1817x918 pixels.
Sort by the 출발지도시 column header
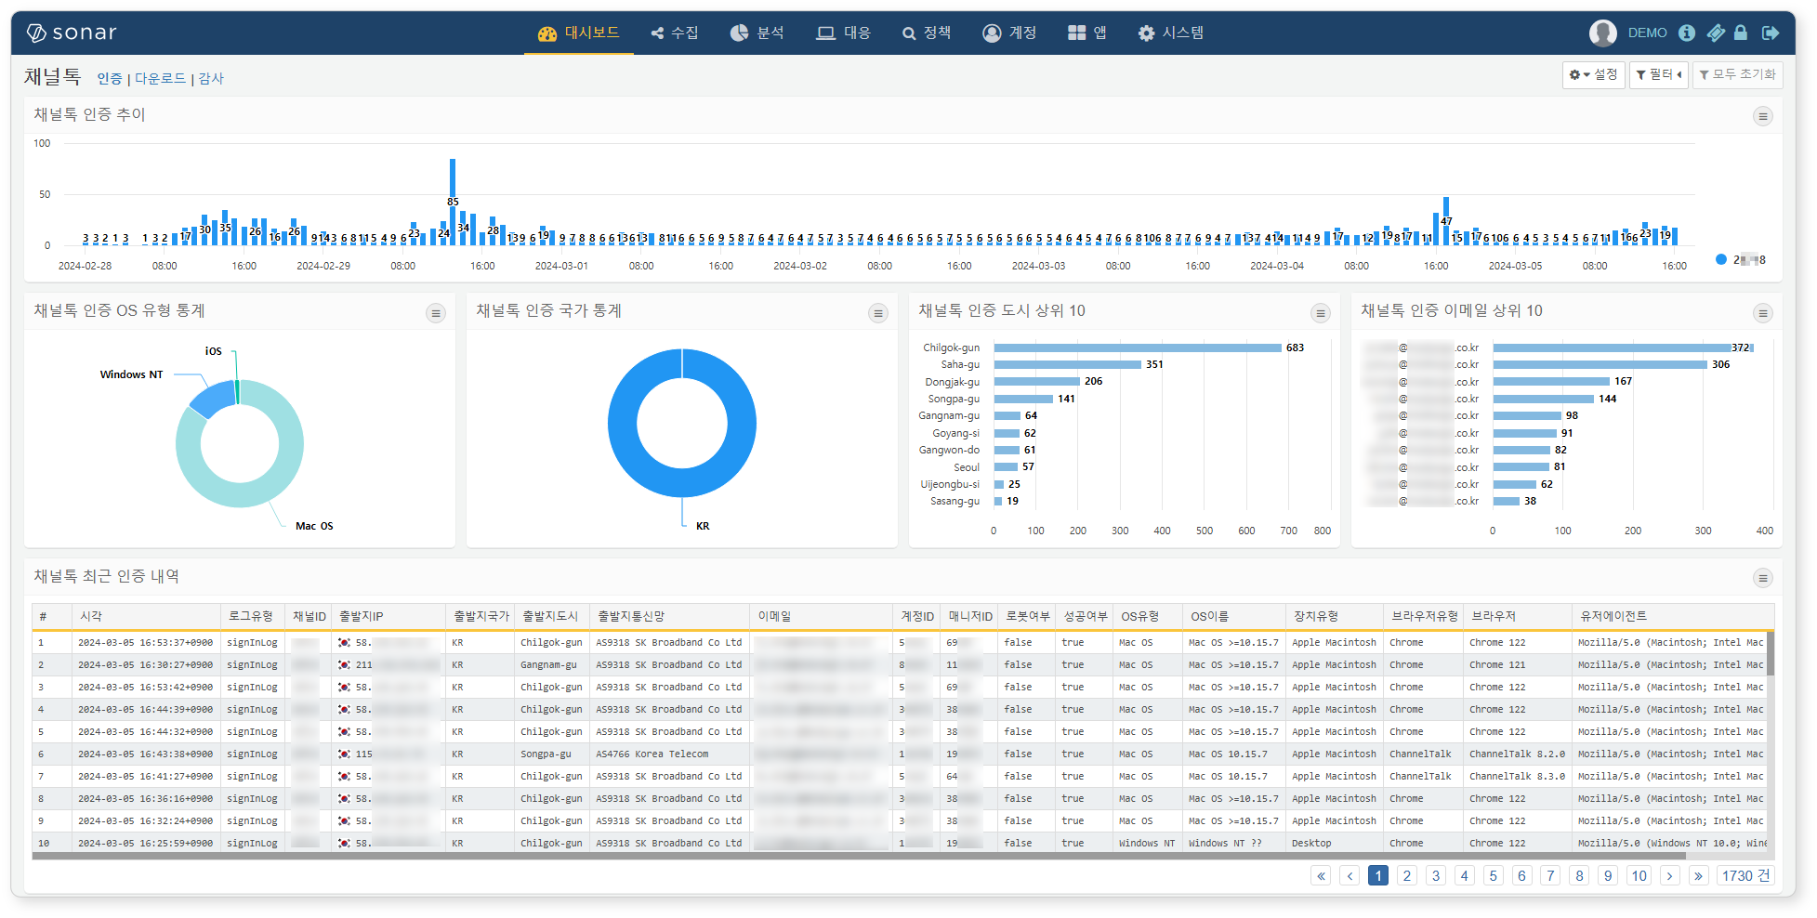pos(550,616)
